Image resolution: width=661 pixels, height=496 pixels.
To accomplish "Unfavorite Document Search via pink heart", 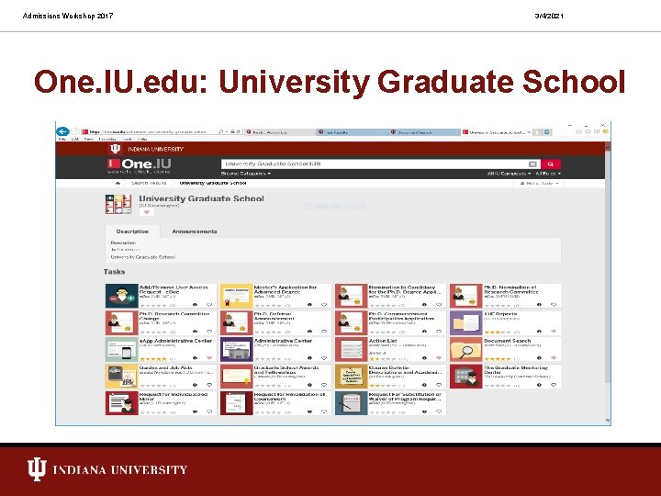I will pos(554,358).
